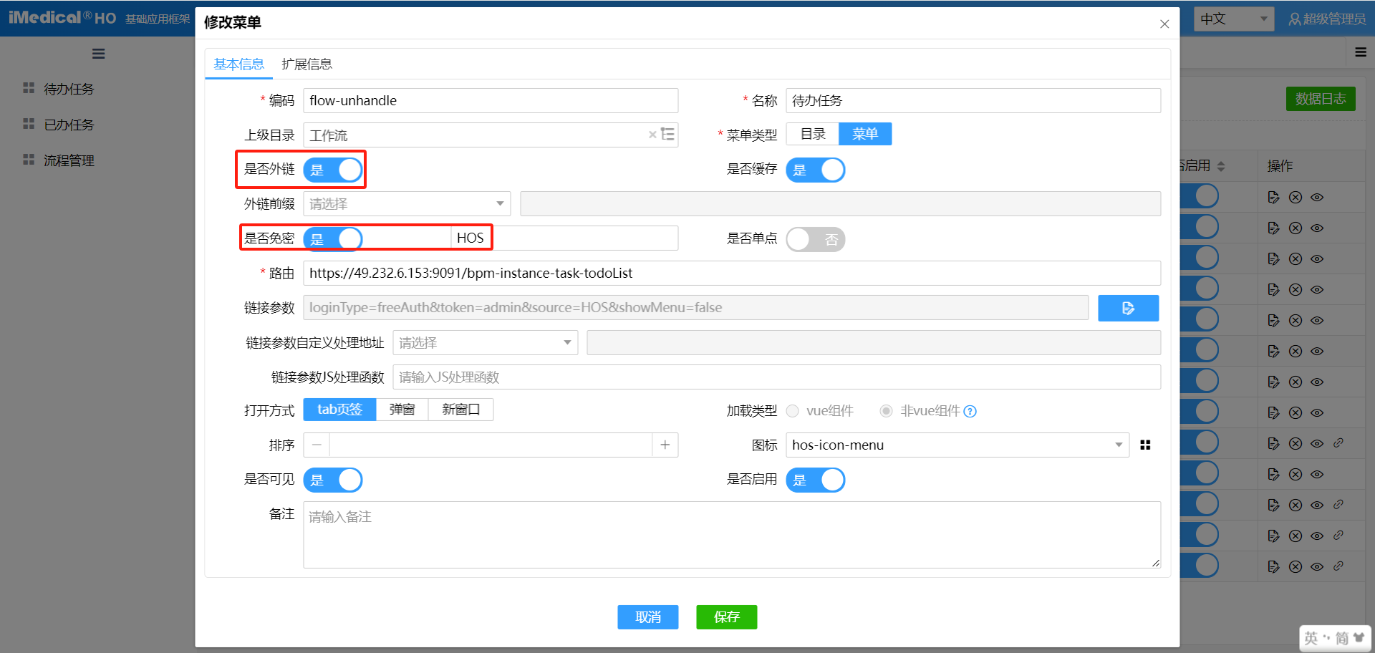This screenshot has width=1375, height=653.
Task: Toggle the 是否可见 switch
Action: pos(333,480)
